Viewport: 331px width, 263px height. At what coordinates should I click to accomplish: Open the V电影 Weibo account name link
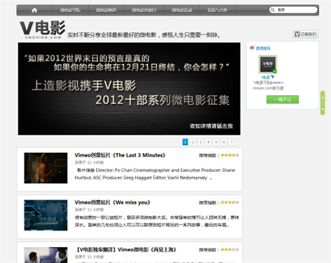265,77
